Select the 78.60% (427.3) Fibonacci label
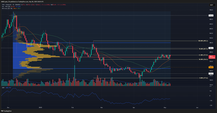217x113 pixels. (x=203, y=49)
